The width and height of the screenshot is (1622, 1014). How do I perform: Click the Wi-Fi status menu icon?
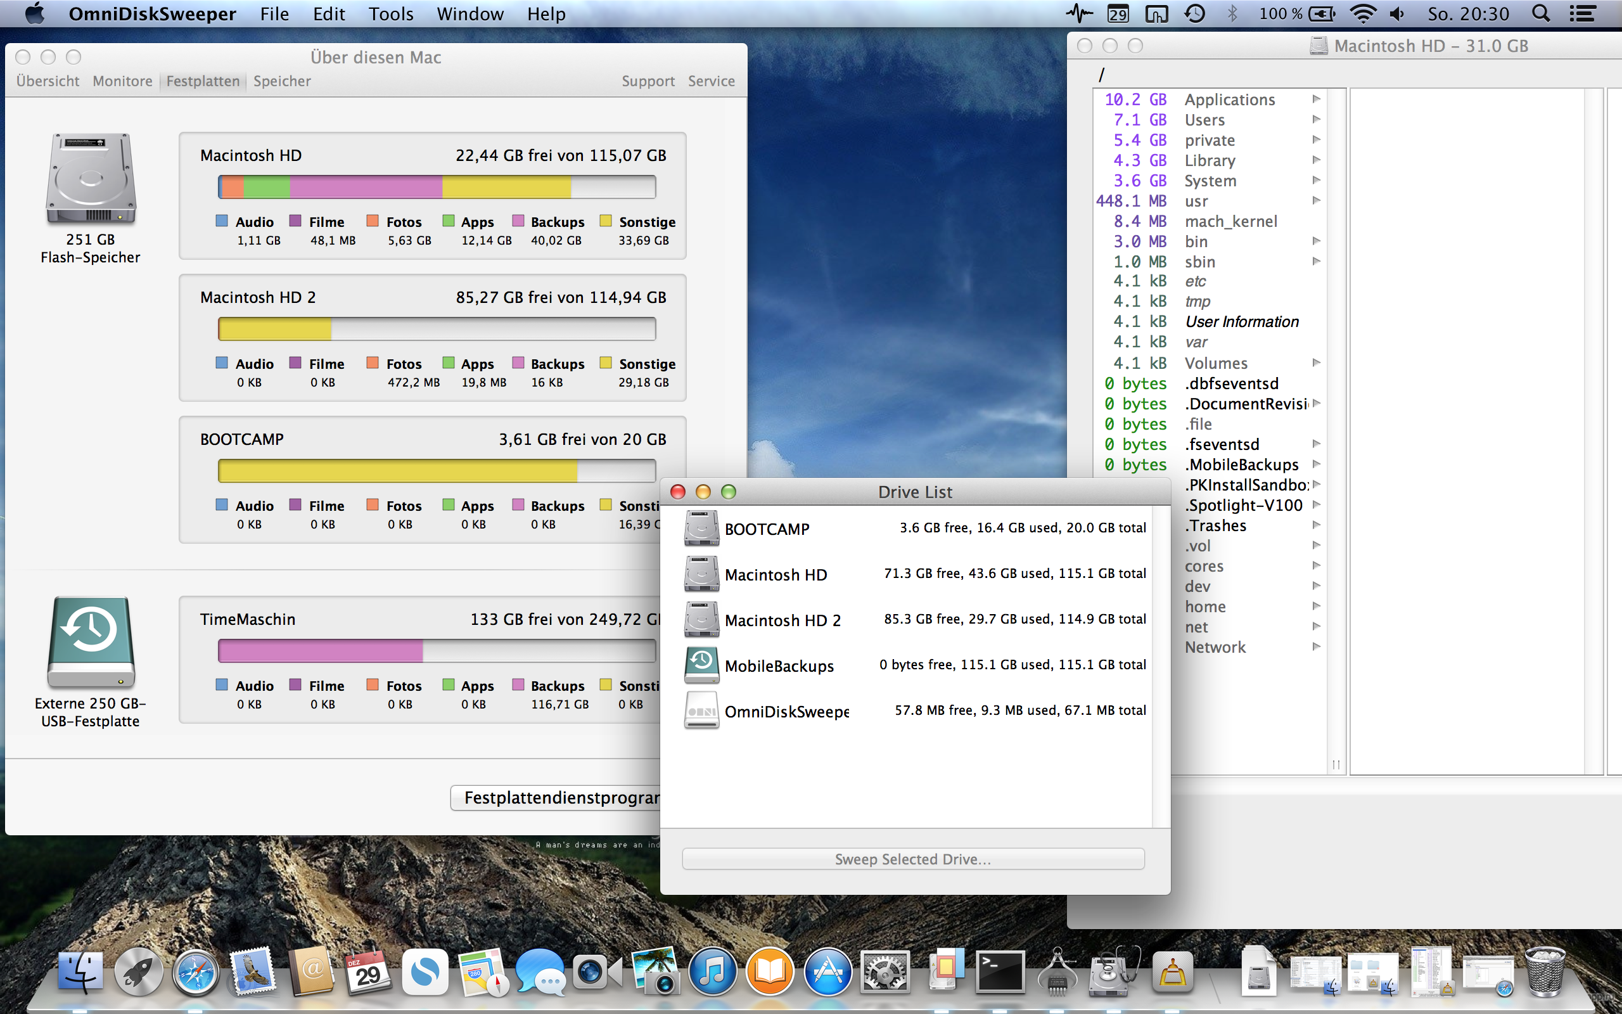(x=1363, y=13)
